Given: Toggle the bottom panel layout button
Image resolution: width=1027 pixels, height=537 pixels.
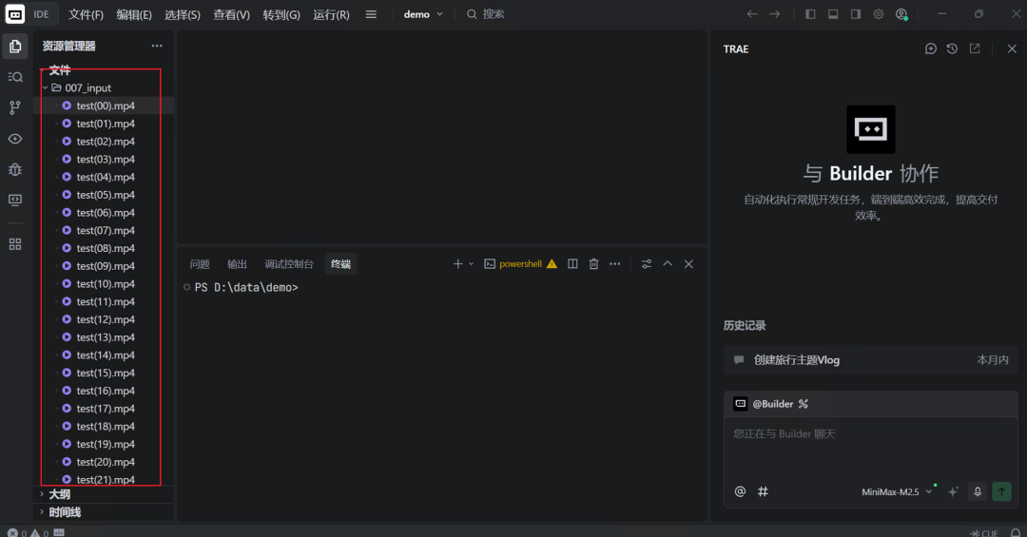Looking at the screenshot, I should (x=833, y=14).
